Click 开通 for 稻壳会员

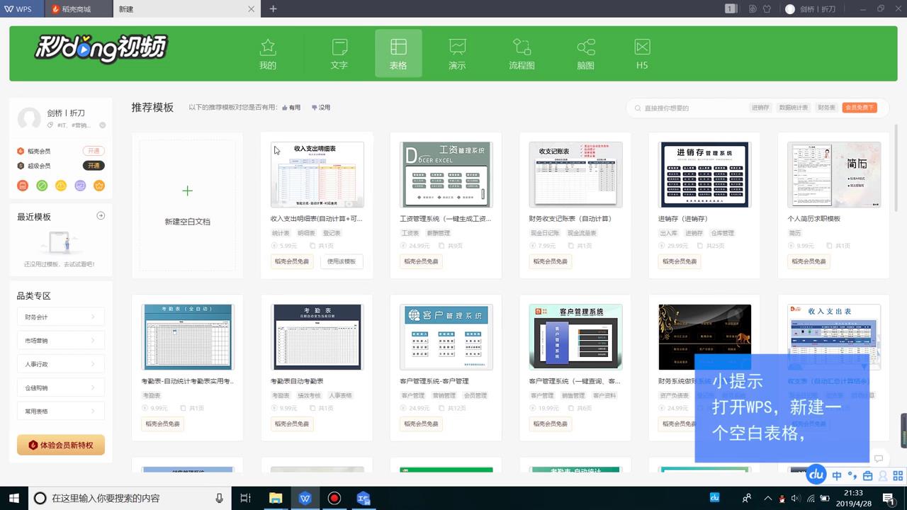pos(94,151)
